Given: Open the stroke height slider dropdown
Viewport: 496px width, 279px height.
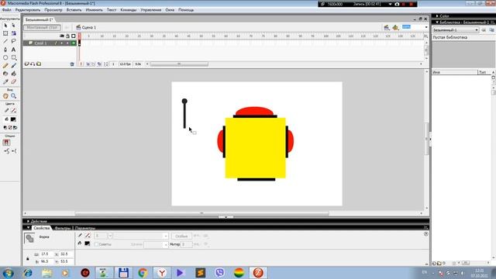Looking at the screenshot, I should point(110,236).
